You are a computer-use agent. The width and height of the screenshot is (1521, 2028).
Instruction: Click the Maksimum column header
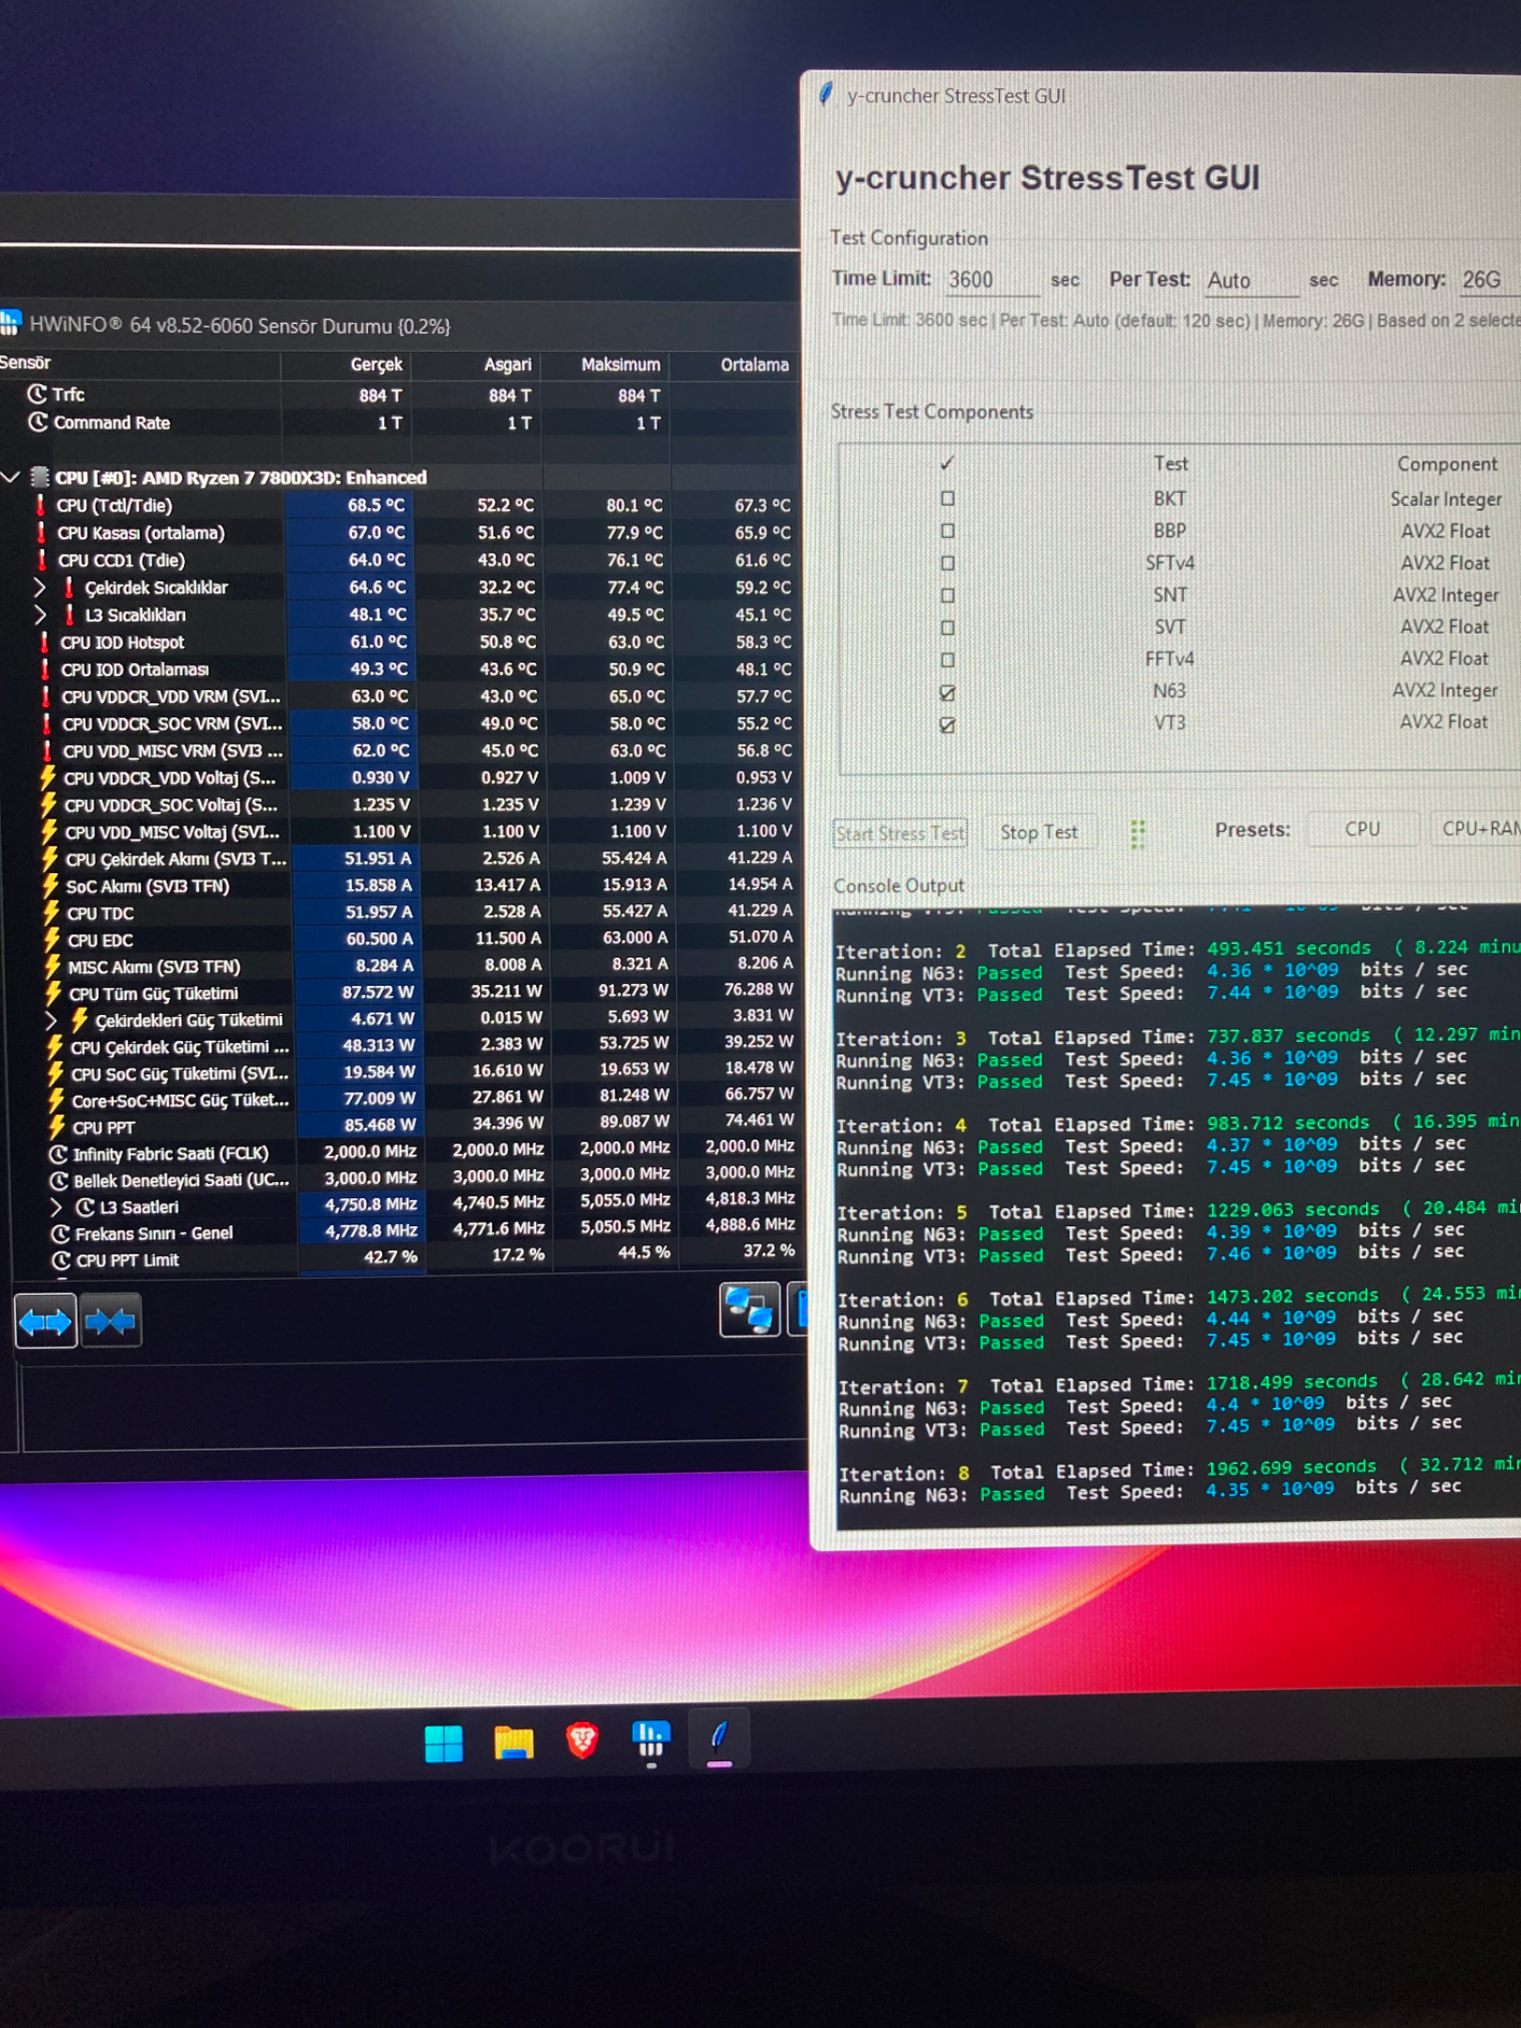621,364
